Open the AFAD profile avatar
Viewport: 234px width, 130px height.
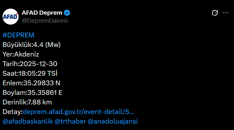coord(11,16)
